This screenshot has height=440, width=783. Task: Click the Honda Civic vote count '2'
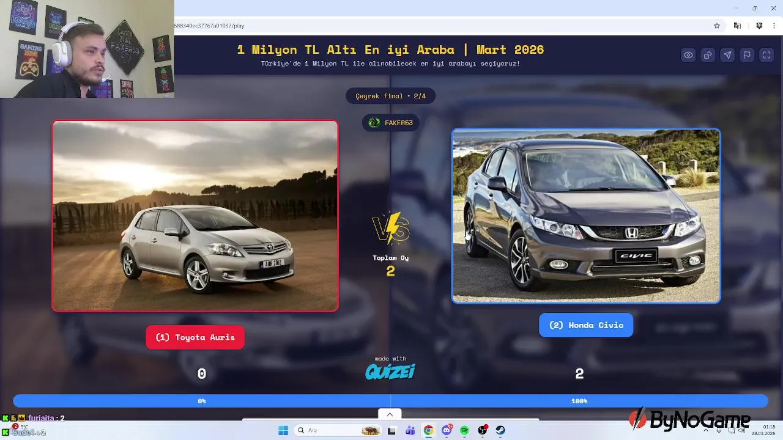click(x=579, y=373)
